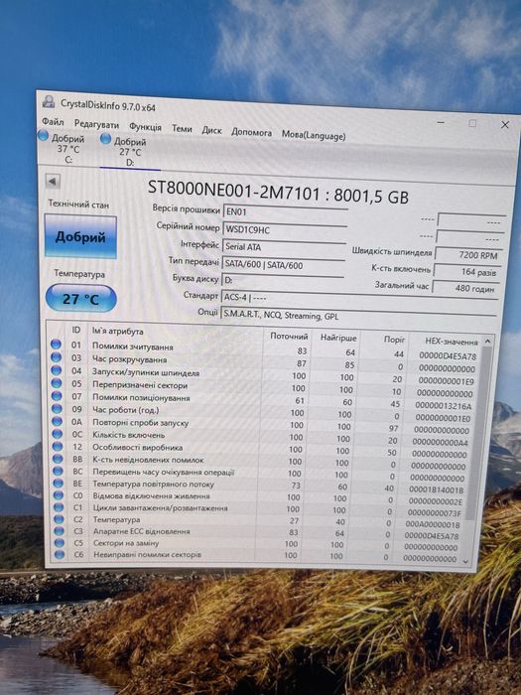The height and width of the screenshot is (695, 521).
Task: Click the transfer mode field SATA/600 | SATA/600
Action: point(283,265)
